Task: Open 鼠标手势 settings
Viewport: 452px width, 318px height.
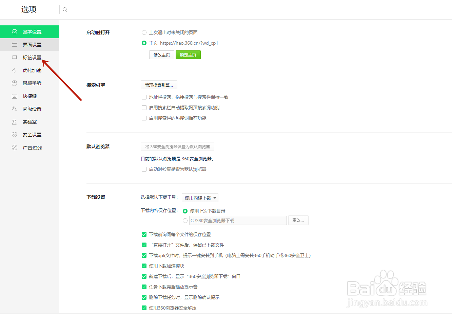Action: pos(30,83)
